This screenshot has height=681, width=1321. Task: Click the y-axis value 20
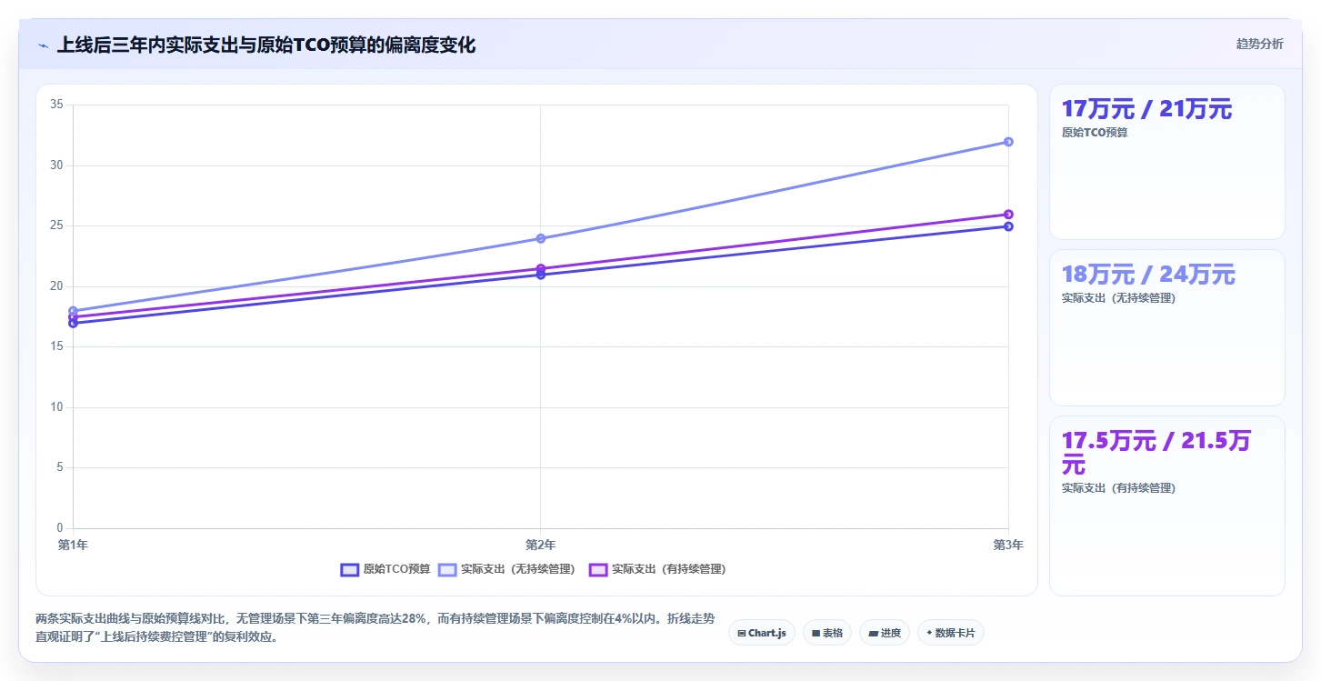pos(56,286)
